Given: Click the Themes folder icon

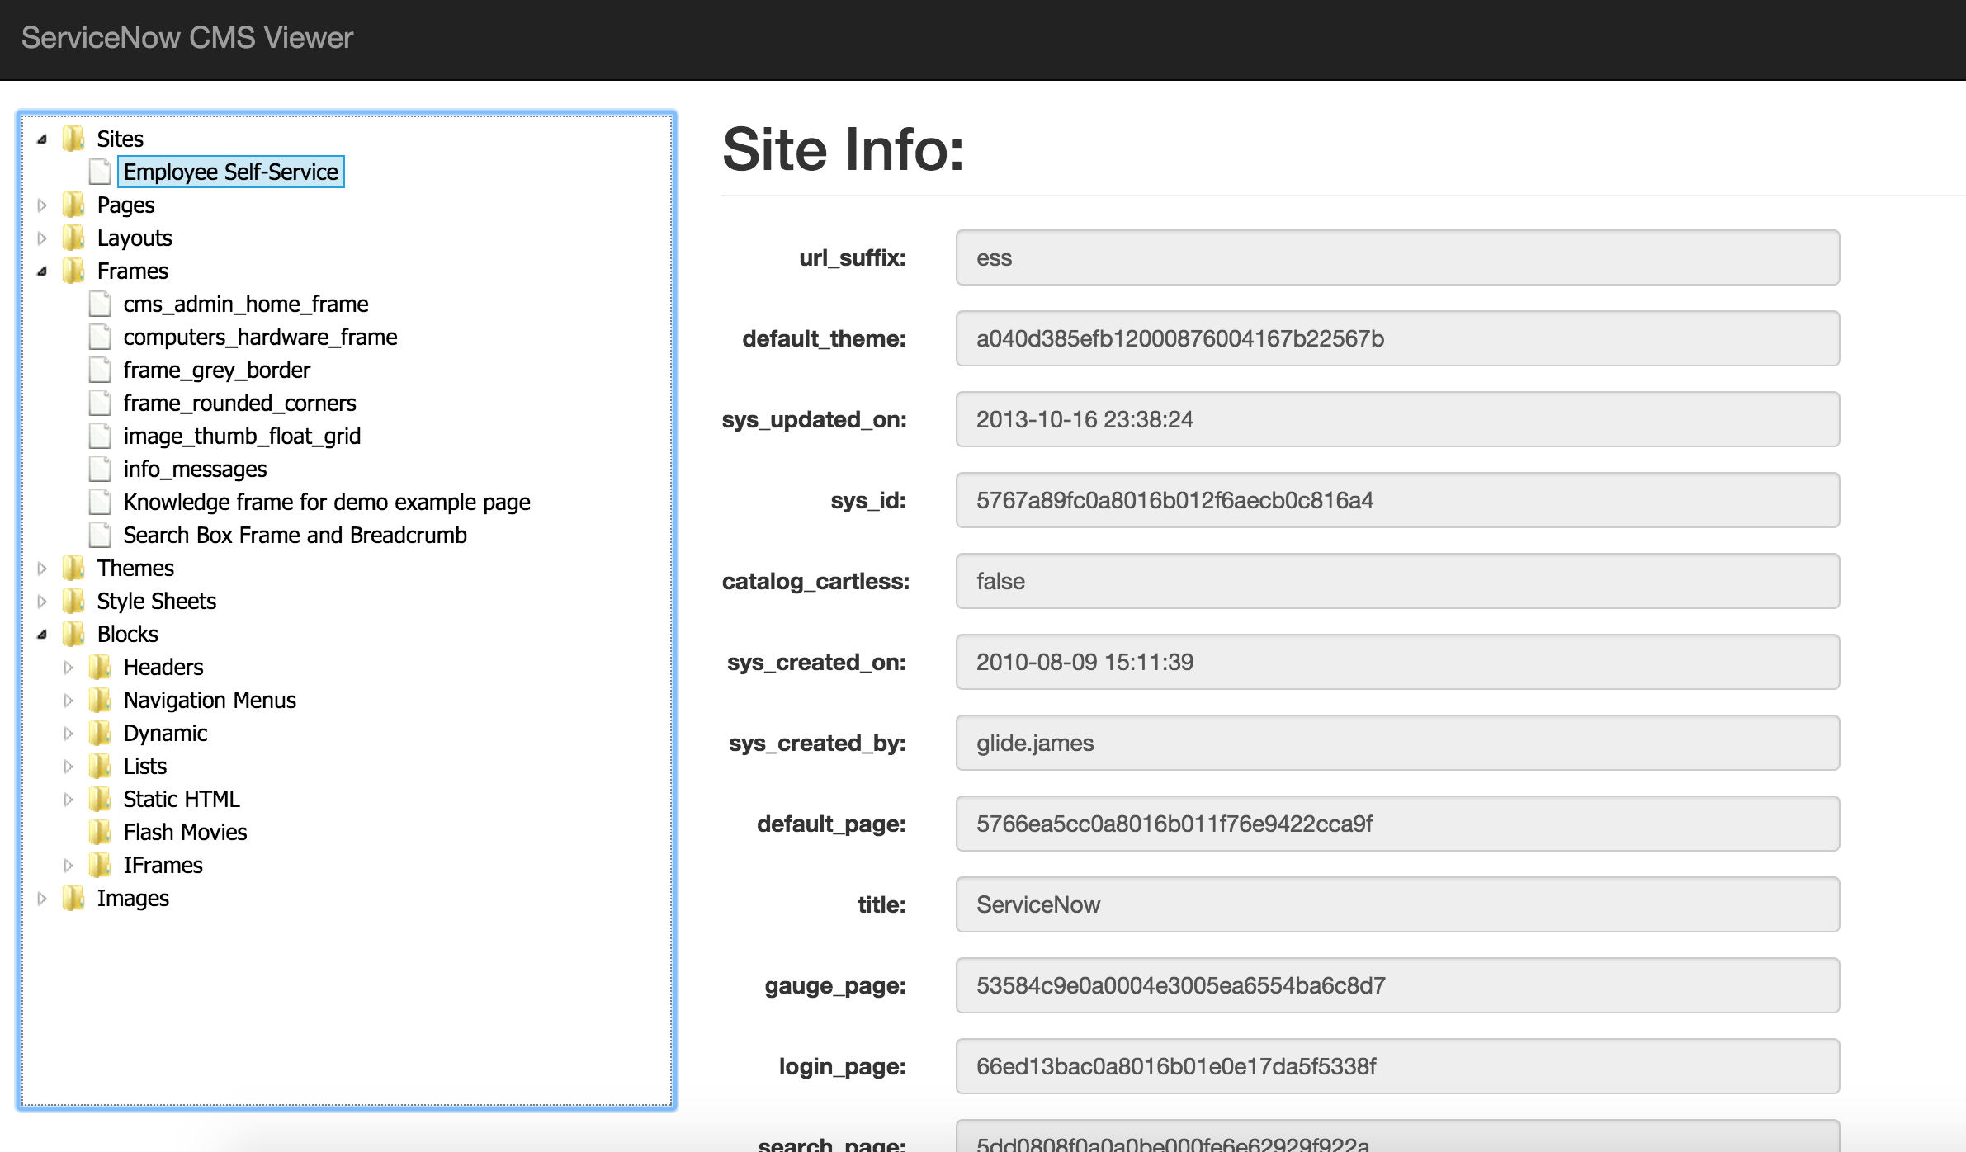Looking at the screenshot, I should pyautogui.click(x=73, y=568).
